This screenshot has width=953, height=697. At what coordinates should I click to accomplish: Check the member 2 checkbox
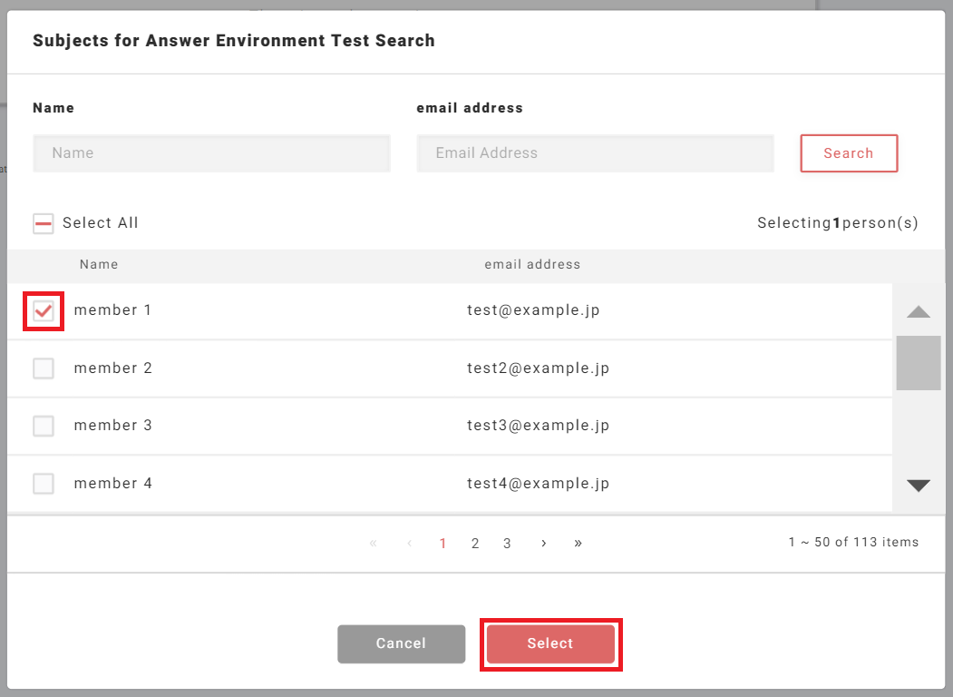point(44,368)
